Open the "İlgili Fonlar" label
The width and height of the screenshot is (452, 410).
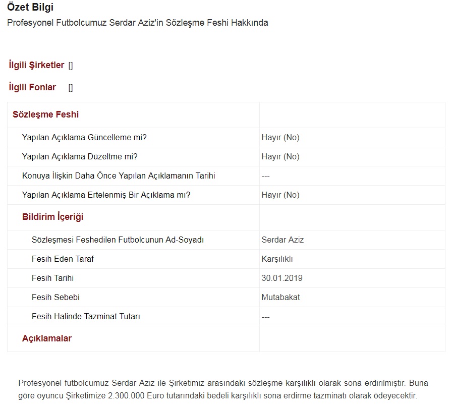(x=32, y=88)
